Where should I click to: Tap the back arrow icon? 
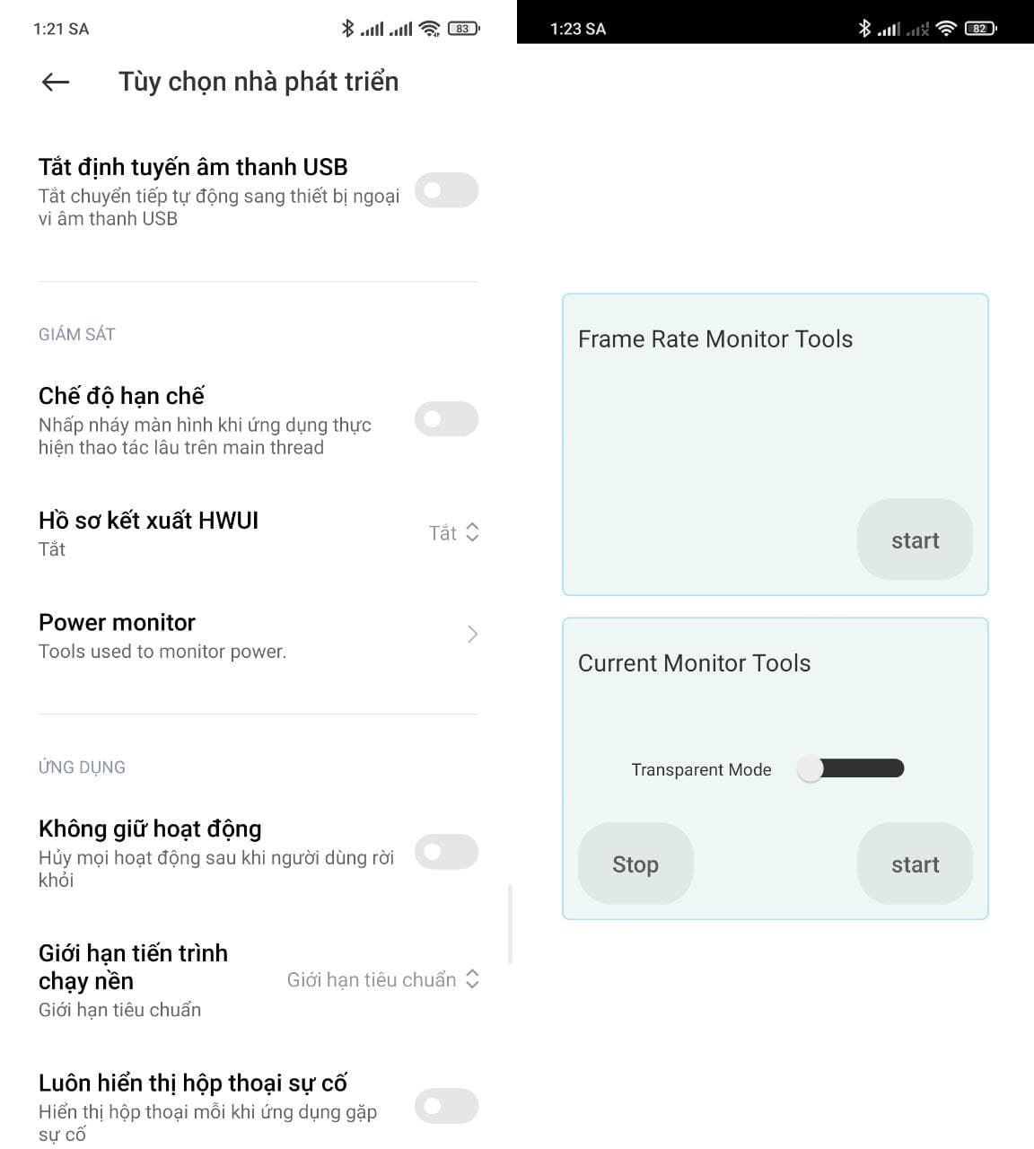(56, 83)
